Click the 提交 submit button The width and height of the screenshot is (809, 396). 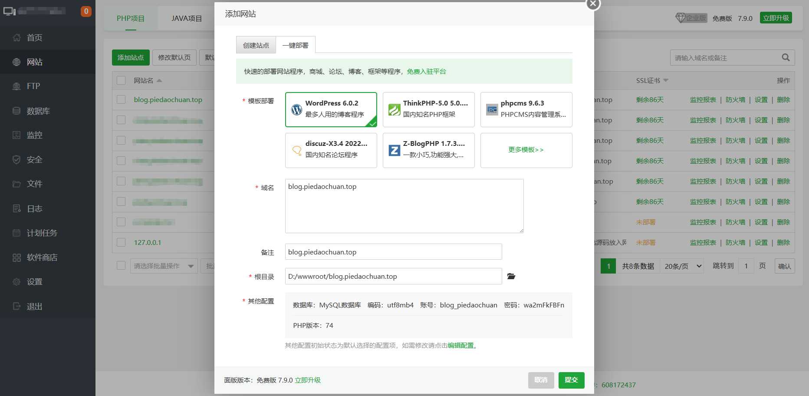point(571,380)
